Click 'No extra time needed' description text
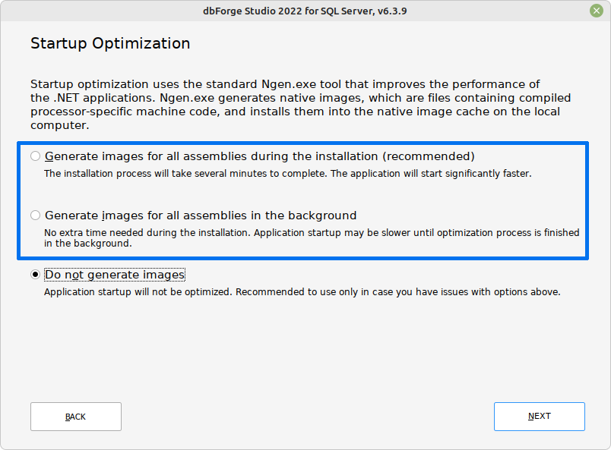The height and width of the screenshot is (450, 611). point(312,238)
